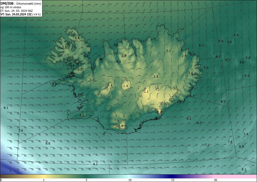
Task: Click the 6.0 value over the ocean
Action: pyautogui.click(x=247, y=76)
